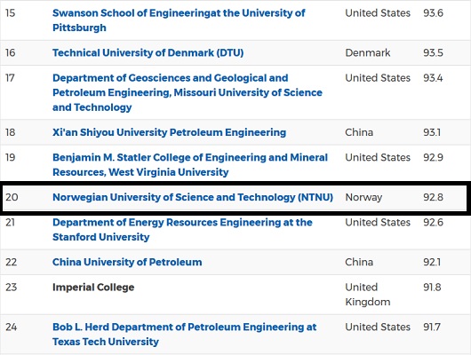Open Technical University of Denmark (DTU) link

148,53
